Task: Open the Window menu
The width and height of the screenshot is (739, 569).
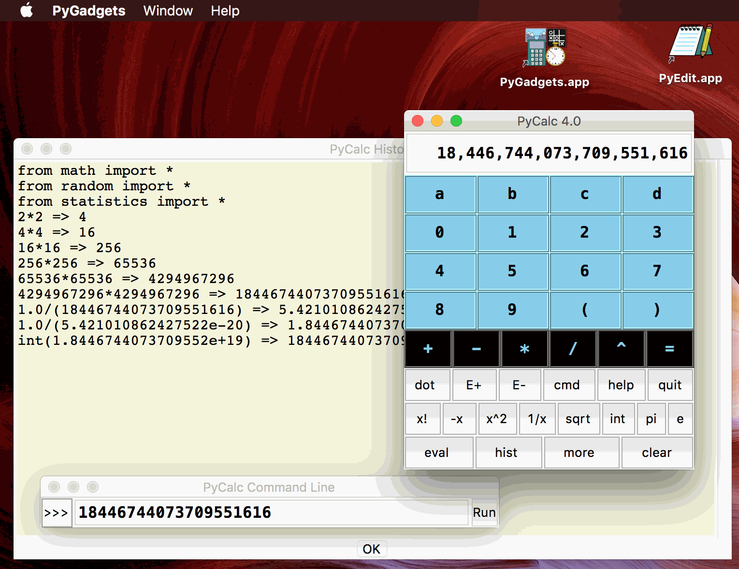Action: tap(168, 11)
